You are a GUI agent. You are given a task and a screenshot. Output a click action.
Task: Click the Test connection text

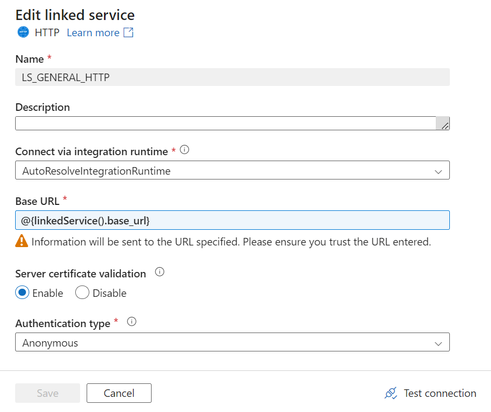tap(440, 393)
